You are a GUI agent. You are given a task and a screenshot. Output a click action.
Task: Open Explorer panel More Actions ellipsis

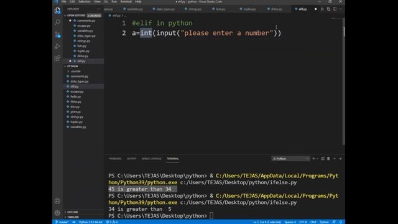(x=98, y=9)
